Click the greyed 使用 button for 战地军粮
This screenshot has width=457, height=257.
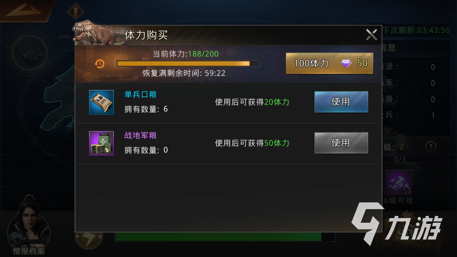pos(341,143)
